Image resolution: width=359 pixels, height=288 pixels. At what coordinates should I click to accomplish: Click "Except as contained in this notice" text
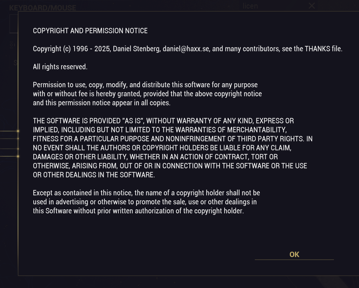pos(82,193)
